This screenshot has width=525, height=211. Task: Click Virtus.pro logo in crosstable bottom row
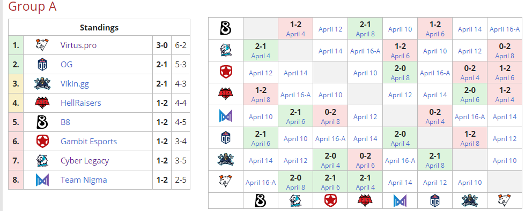point(504,201)
